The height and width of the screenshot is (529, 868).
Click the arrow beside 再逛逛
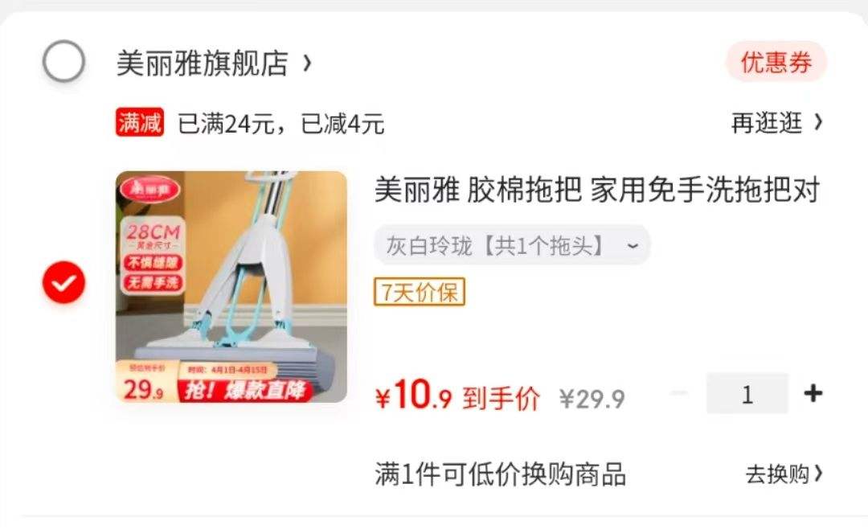point(818,122)
